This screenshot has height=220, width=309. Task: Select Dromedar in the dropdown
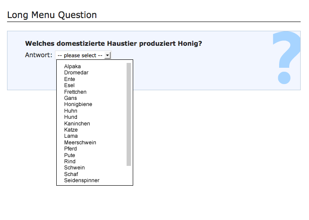(76, 73)
